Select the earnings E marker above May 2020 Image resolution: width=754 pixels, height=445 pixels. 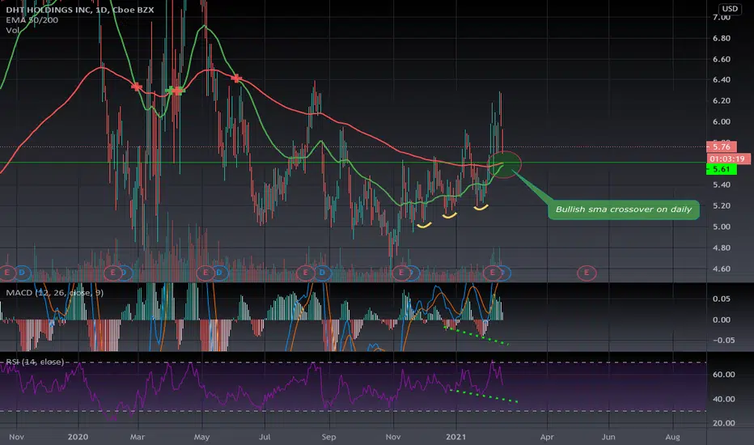[x=205, y=273]
